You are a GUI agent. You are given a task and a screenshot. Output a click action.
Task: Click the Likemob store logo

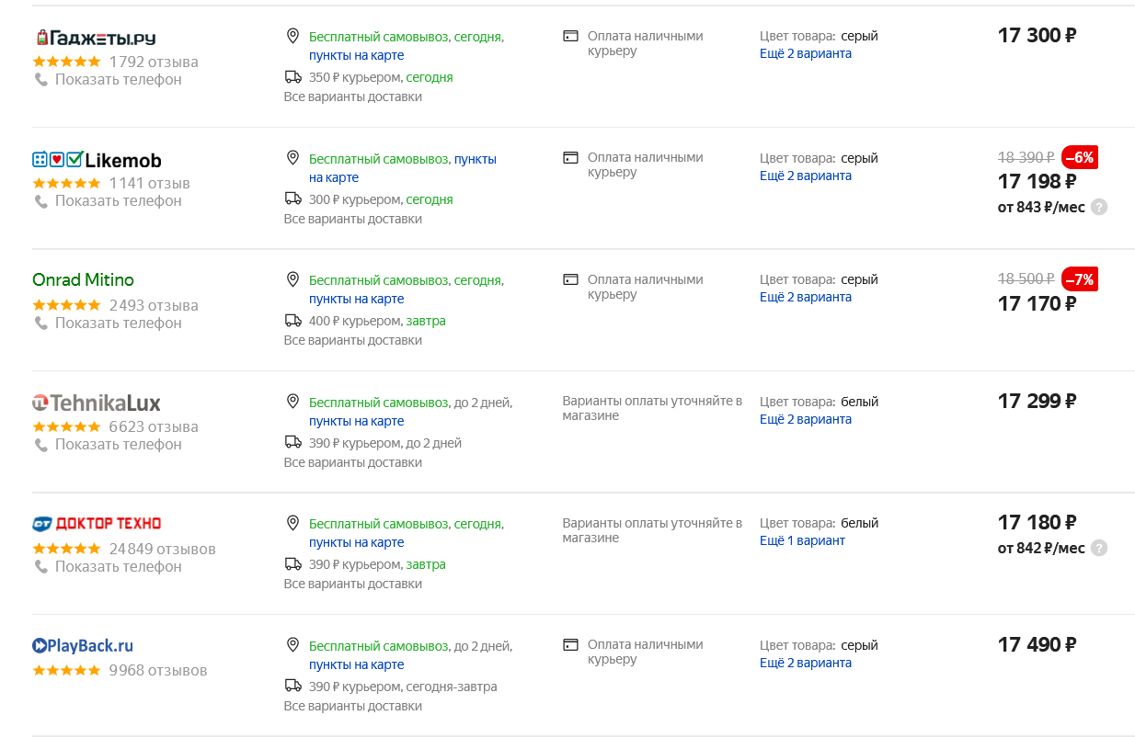97,160
